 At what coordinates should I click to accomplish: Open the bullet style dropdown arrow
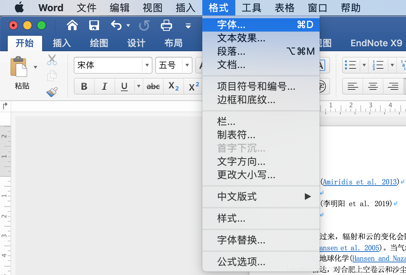(x=364, y=65)
